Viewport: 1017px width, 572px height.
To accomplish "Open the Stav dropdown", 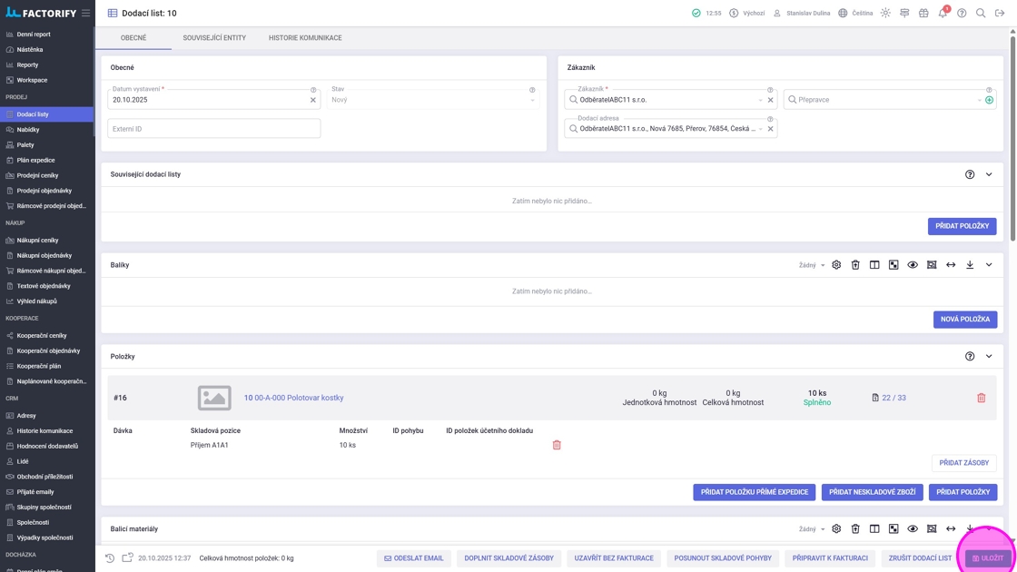I will (431, 99).
